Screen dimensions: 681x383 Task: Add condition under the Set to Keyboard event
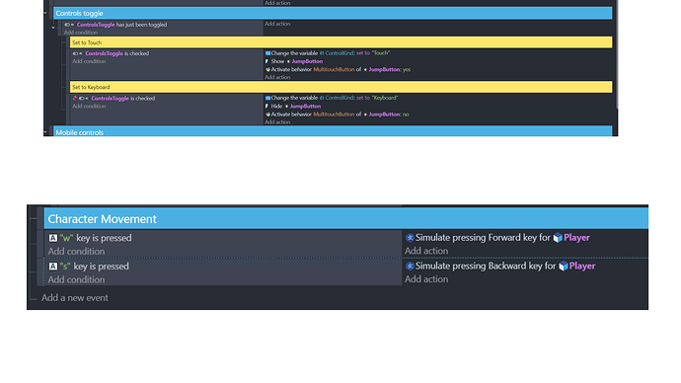point(89,106)
